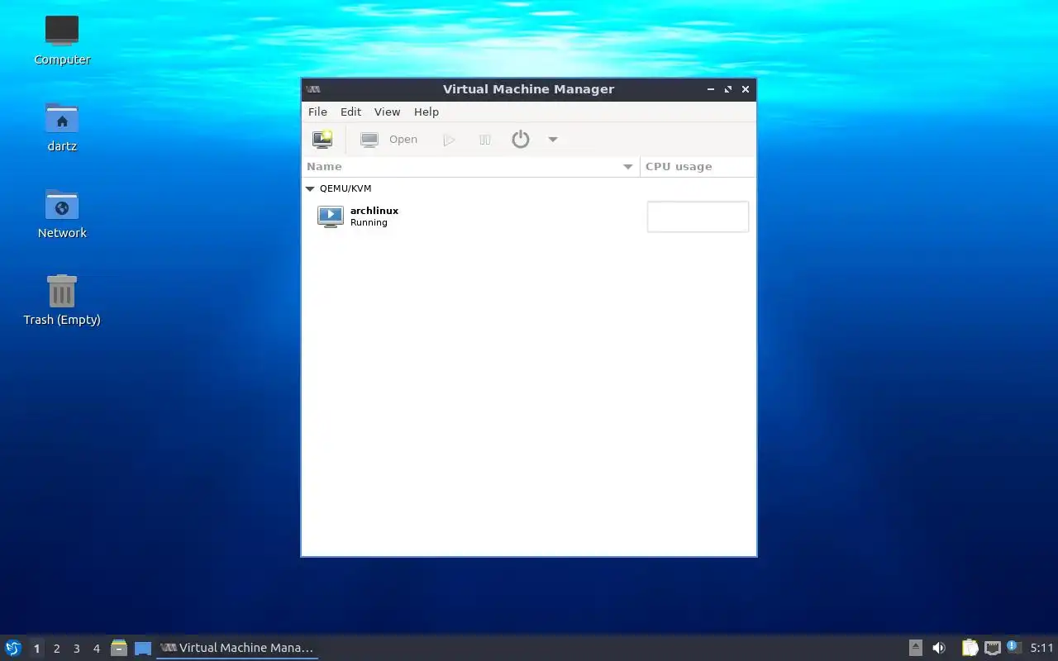Viewport: 1058px width, 661px height.
Task: Switch to workspace 2
Action: point(56,649)
